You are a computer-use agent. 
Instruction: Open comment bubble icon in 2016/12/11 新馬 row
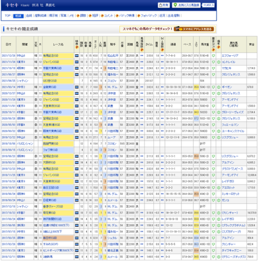[213, 257]
